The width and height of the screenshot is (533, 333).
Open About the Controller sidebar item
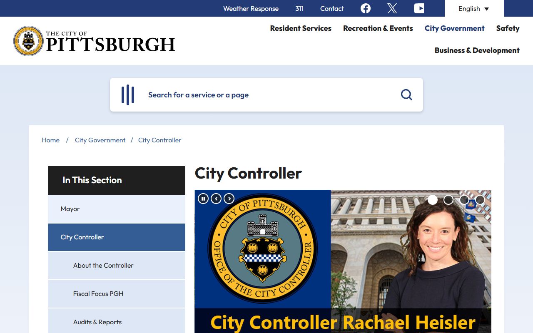117,266
